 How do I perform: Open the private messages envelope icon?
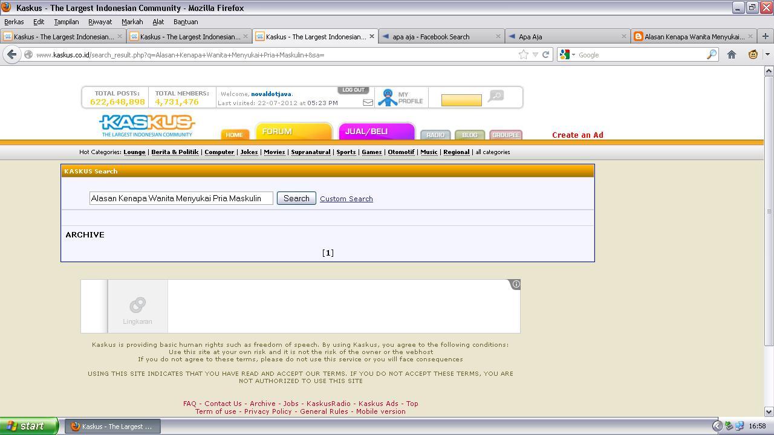[x=368, y=103]
